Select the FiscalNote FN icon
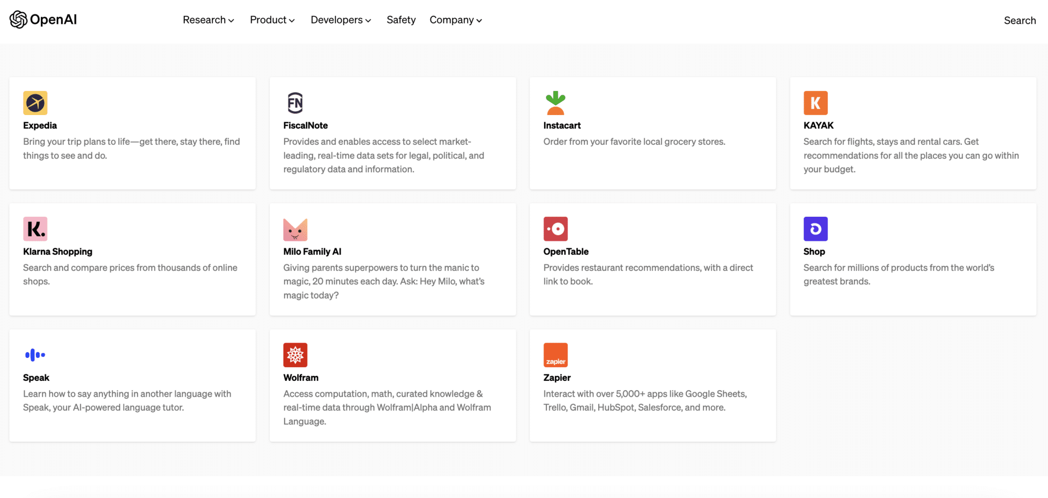Viewport: 1048px width, 498px height. click(x=295, y=102)
